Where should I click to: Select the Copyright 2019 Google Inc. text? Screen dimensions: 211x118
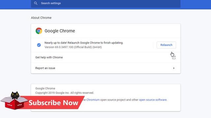tap(65, 93)
